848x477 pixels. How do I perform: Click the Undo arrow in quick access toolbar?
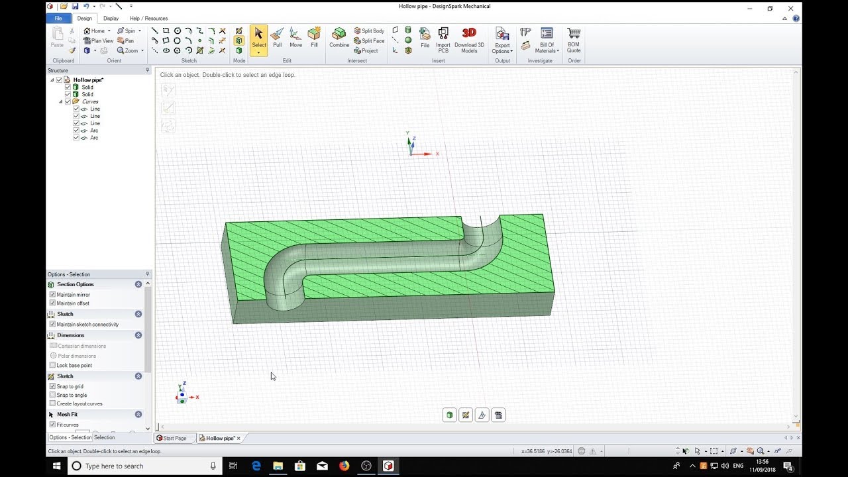coord(86,7)
